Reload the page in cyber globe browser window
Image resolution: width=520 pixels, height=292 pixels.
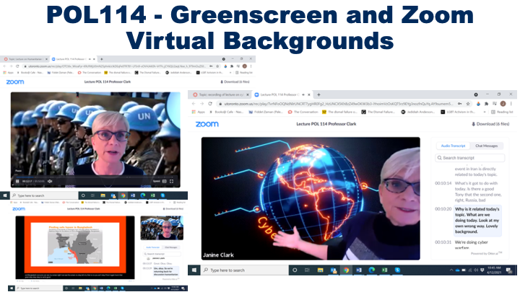tap(210, 104)
